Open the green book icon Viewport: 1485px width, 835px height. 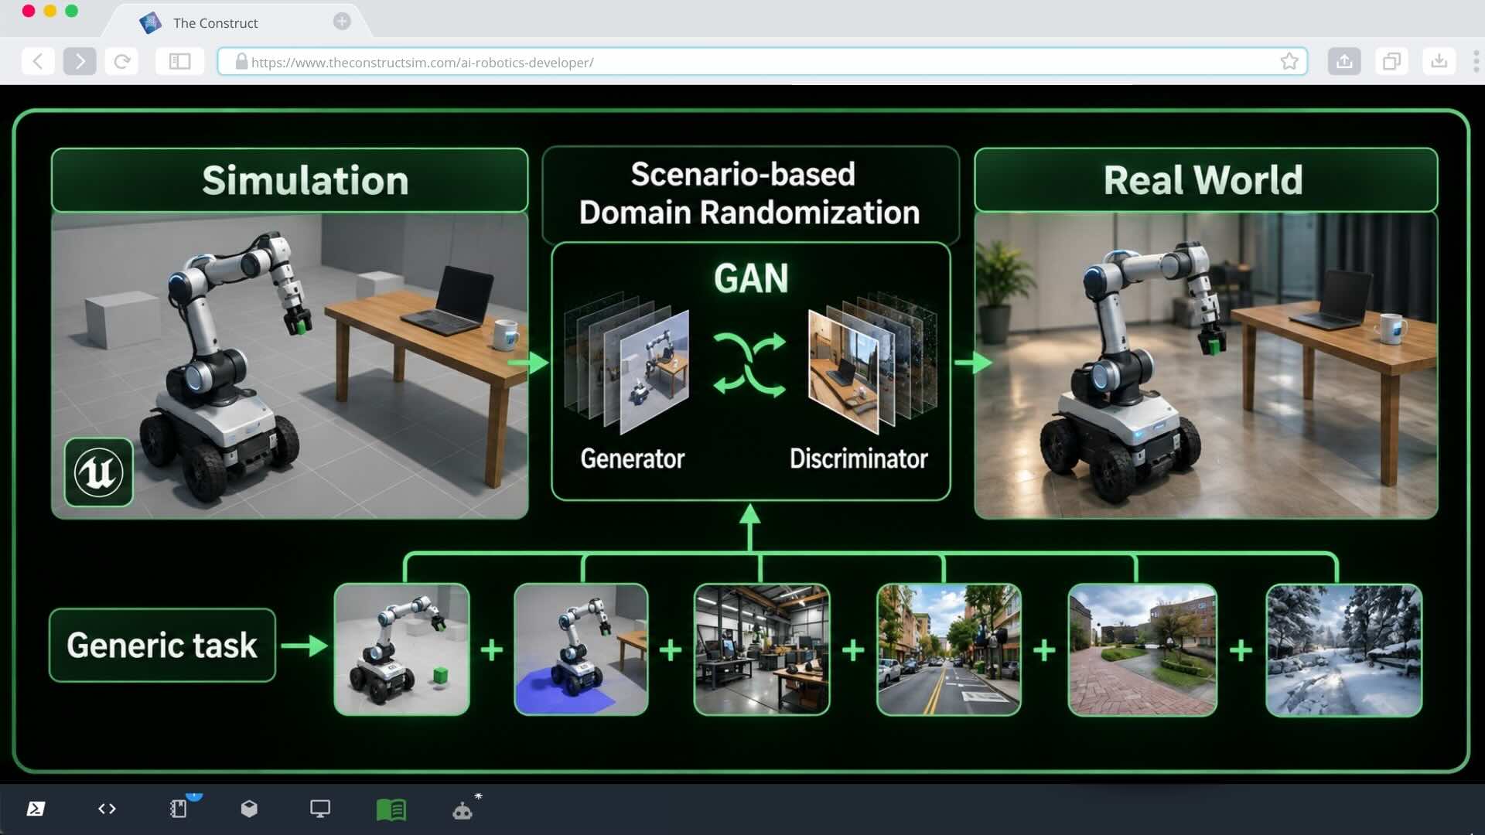pyautogui.click(x=391, y=809)
